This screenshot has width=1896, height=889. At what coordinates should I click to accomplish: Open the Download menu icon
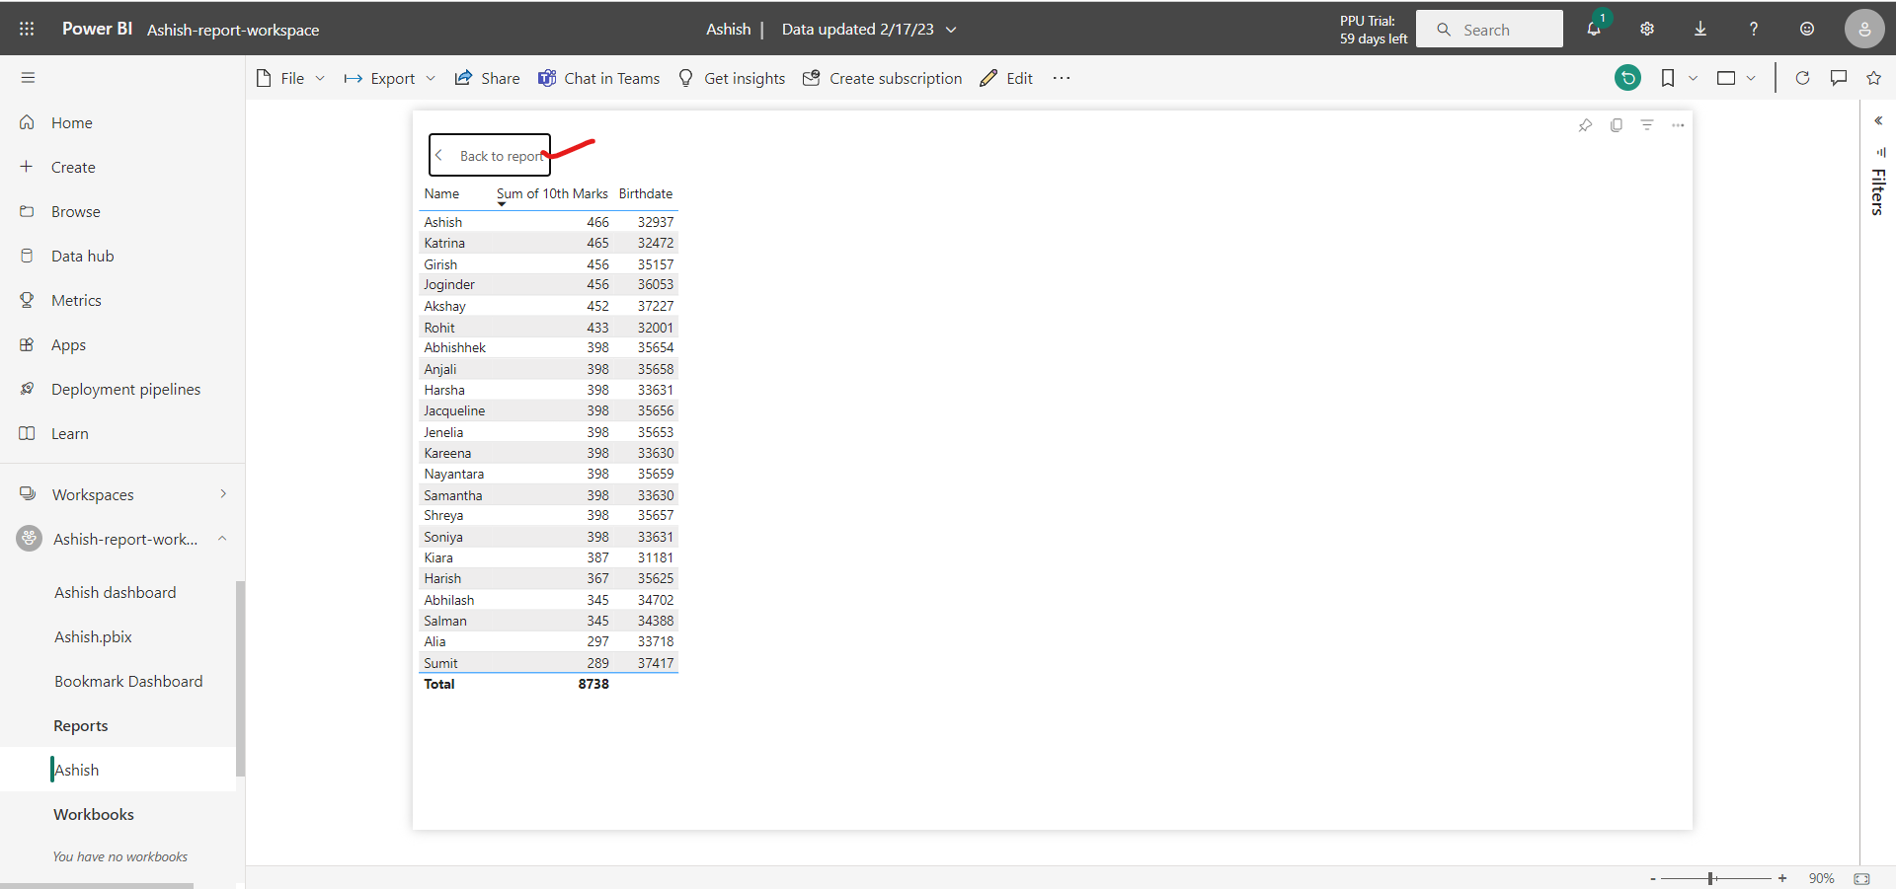[1700, 29]
